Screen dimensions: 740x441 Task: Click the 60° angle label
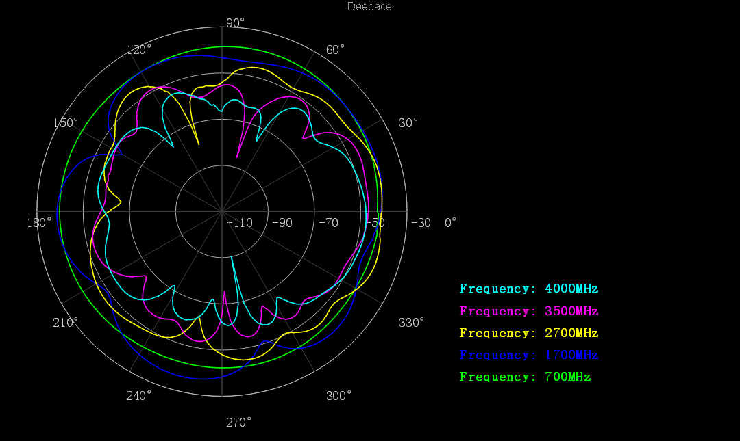[336, 50]
